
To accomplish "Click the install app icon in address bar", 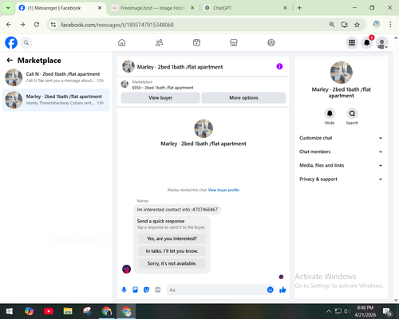I will [345, 25].
